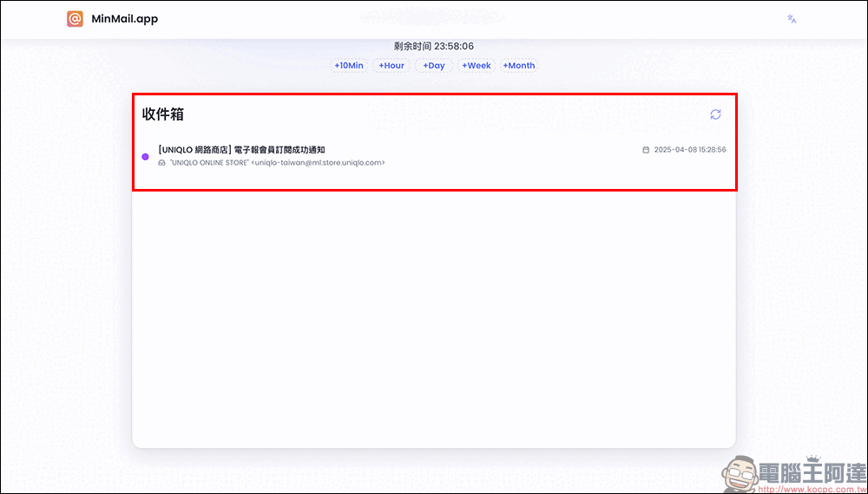Open the UNIQLO 網路商店 subscription email
The image size is (868, 494).
434,156
